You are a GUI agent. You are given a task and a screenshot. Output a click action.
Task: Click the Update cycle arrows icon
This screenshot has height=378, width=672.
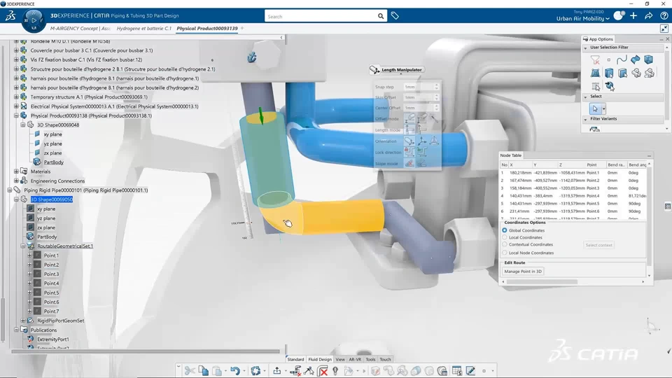(256, 371)
